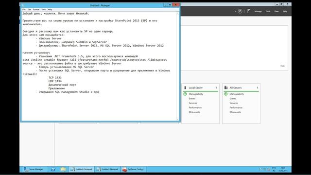This screenshot has height=175, width=311.
Task: Click the green Manageability status icon in All Servers
Action: (x=226, y=94)
